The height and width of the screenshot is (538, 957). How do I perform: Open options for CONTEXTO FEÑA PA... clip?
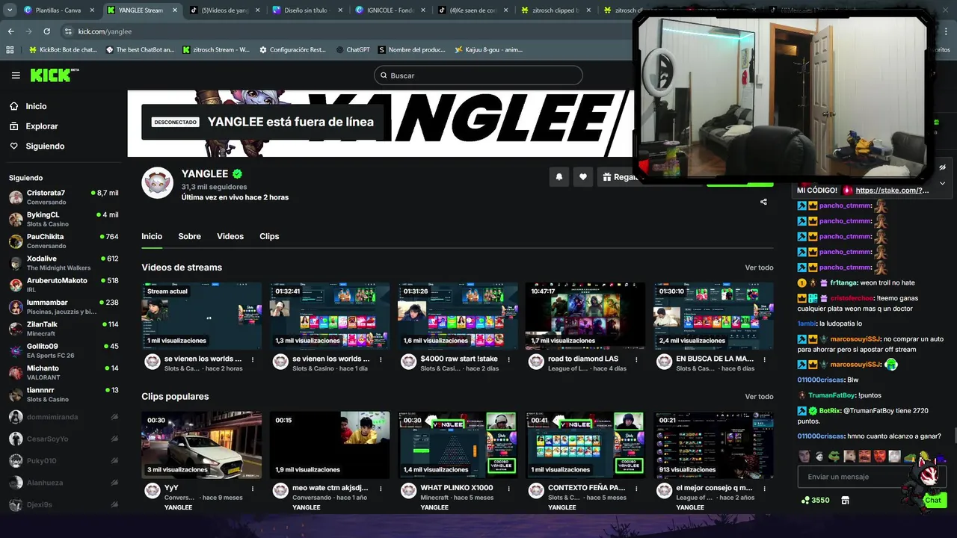pos(636,489)
